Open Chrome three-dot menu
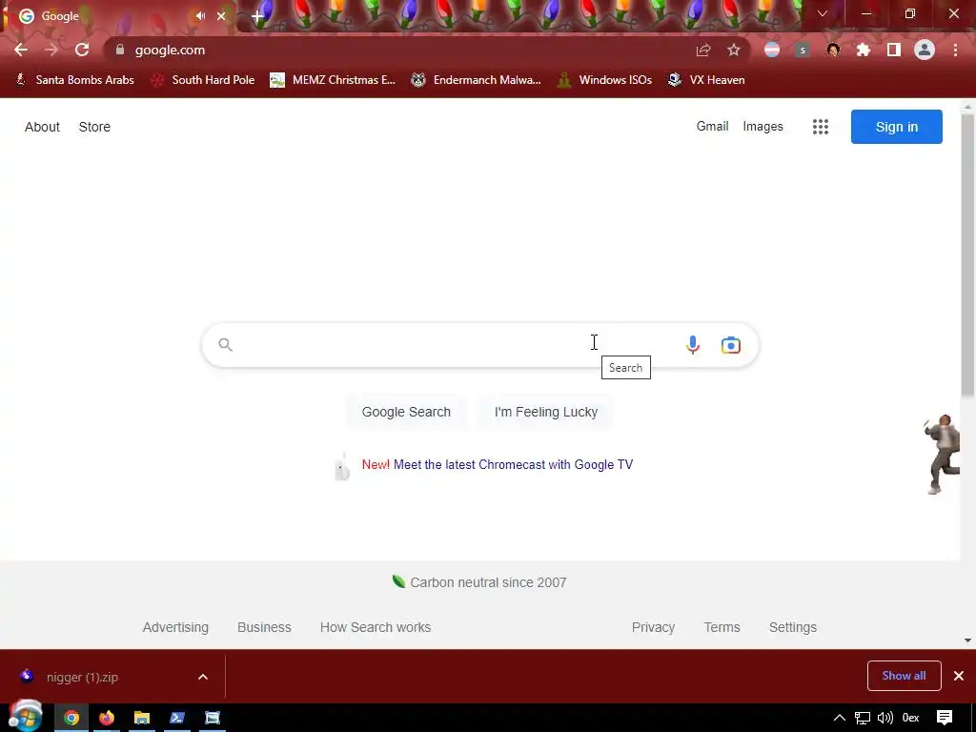 (955, 51)
